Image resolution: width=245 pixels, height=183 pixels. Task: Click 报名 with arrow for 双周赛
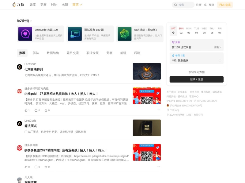(x=217, y=47)
